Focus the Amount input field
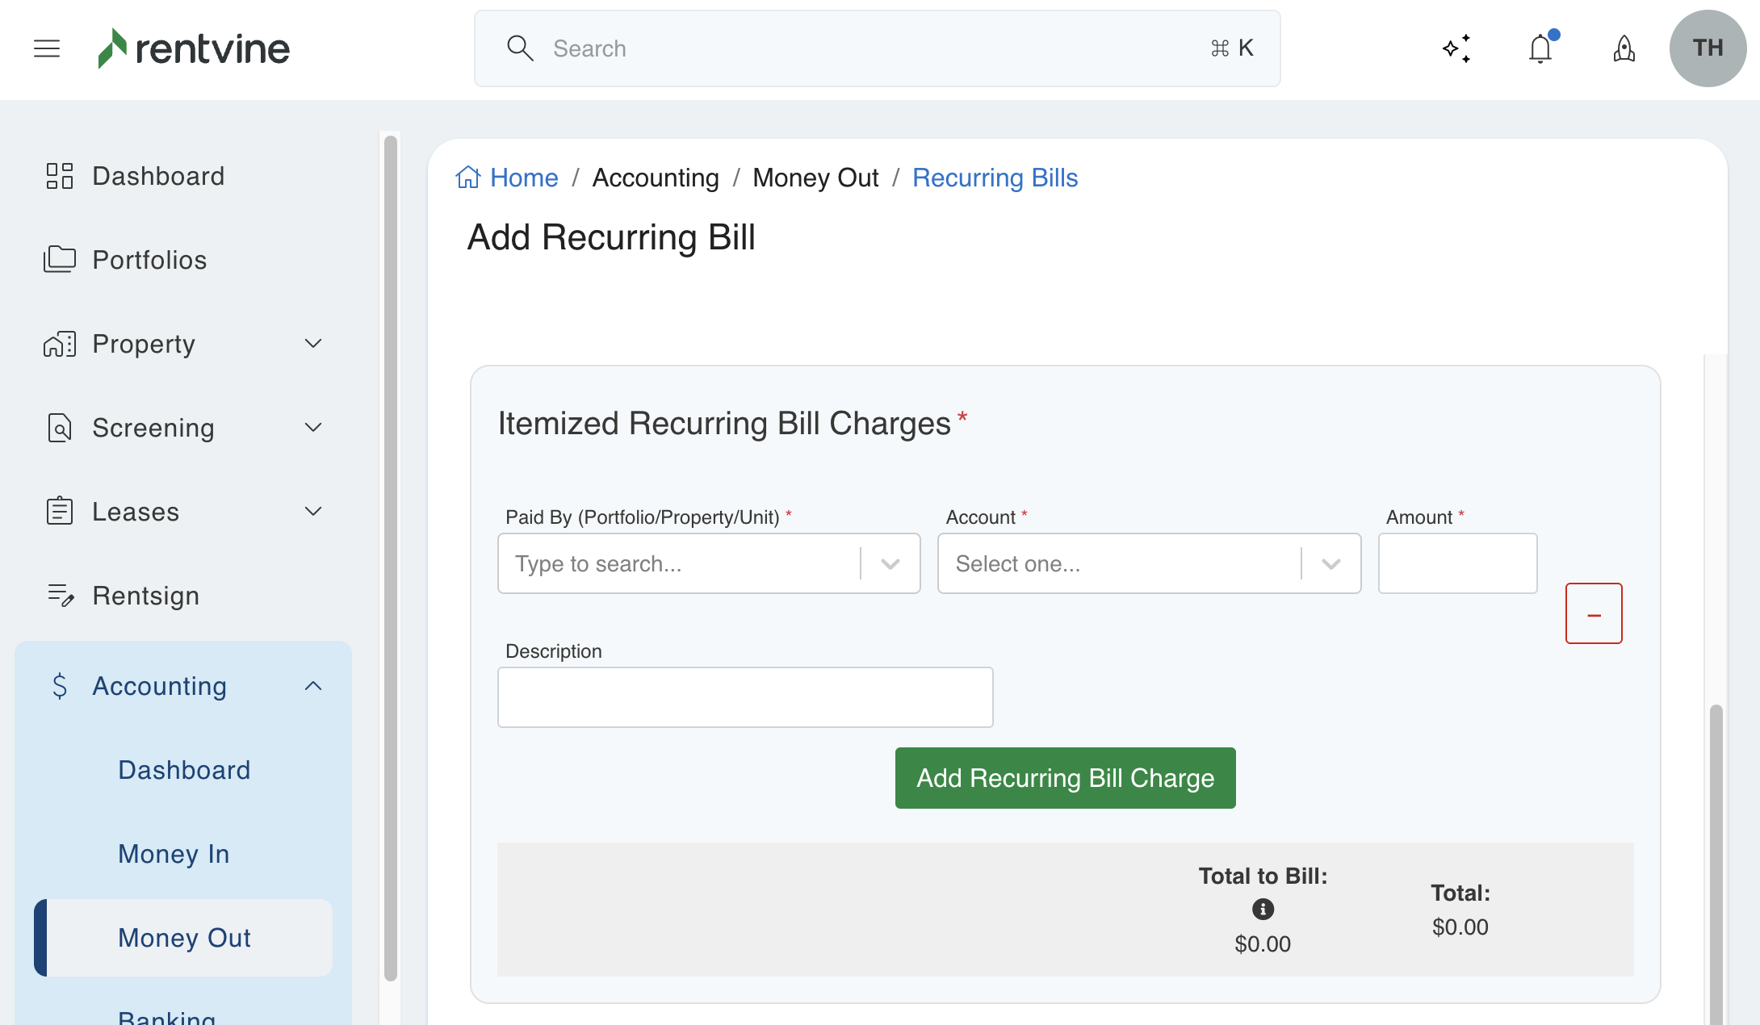Image resolution: width=1760 pixels, height=1025 pixels. coord(1457,563)
